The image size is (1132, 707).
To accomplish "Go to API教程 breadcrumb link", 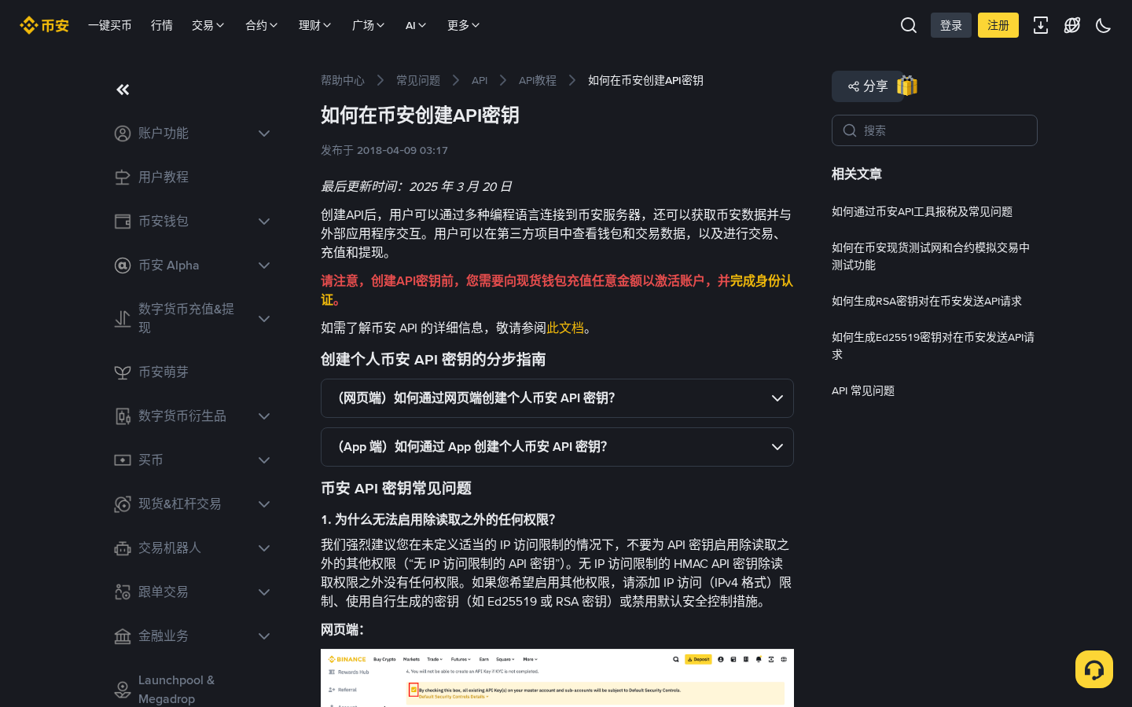I will point(538,80).
